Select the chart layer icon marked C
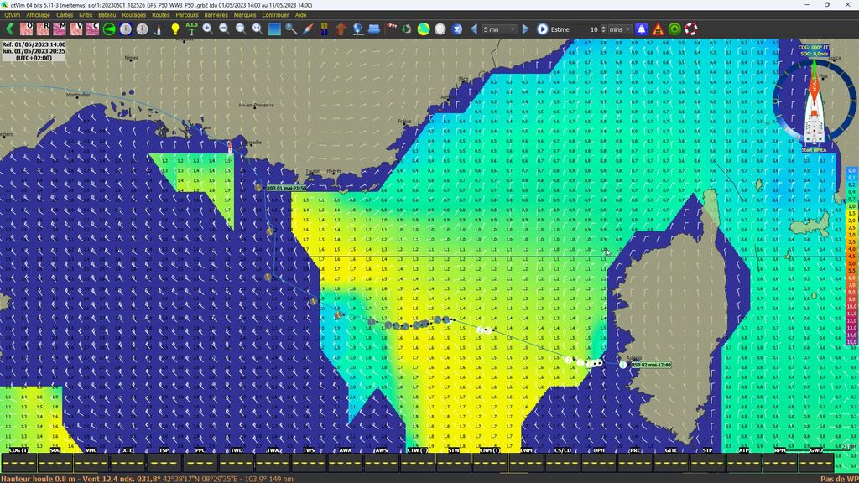859x483 pixels. pyautogui.click(x=92, y=29)
